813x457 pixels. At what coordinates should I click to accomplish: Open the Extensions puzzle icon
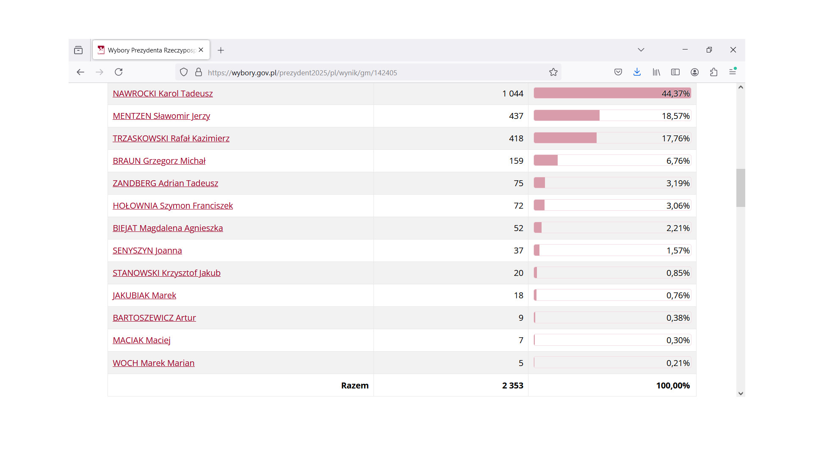[713, 72]
